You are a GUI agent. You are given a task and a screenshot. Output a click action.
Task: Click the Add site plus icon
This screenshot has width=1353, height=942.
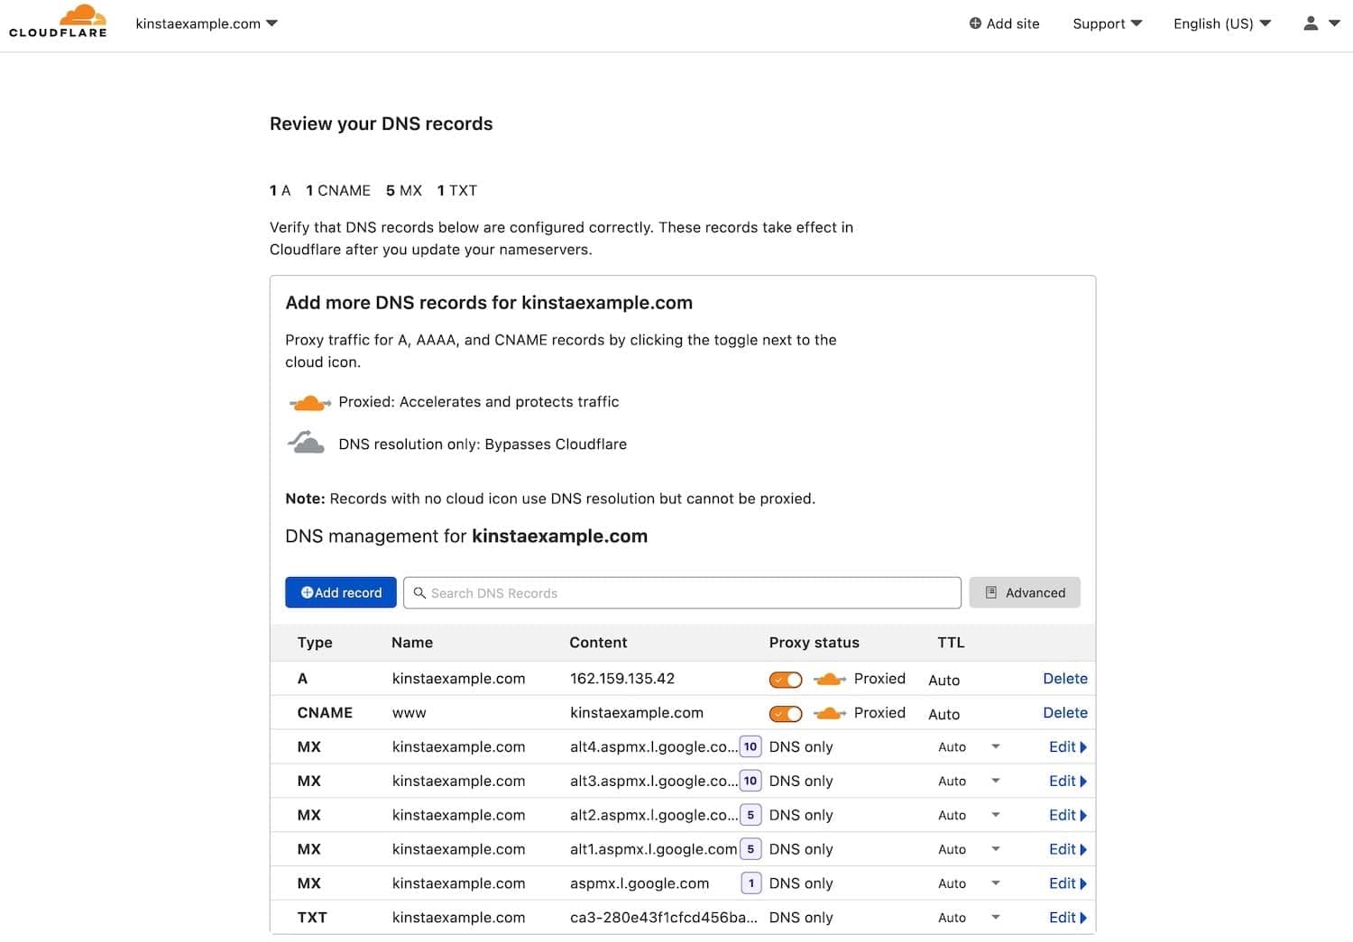click(x=974, y=23)
